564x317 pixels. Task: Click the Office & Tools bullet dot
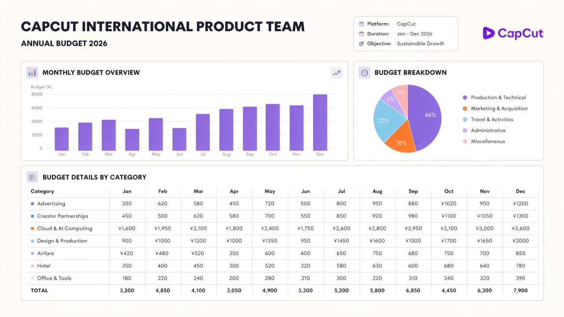point(33,278)
